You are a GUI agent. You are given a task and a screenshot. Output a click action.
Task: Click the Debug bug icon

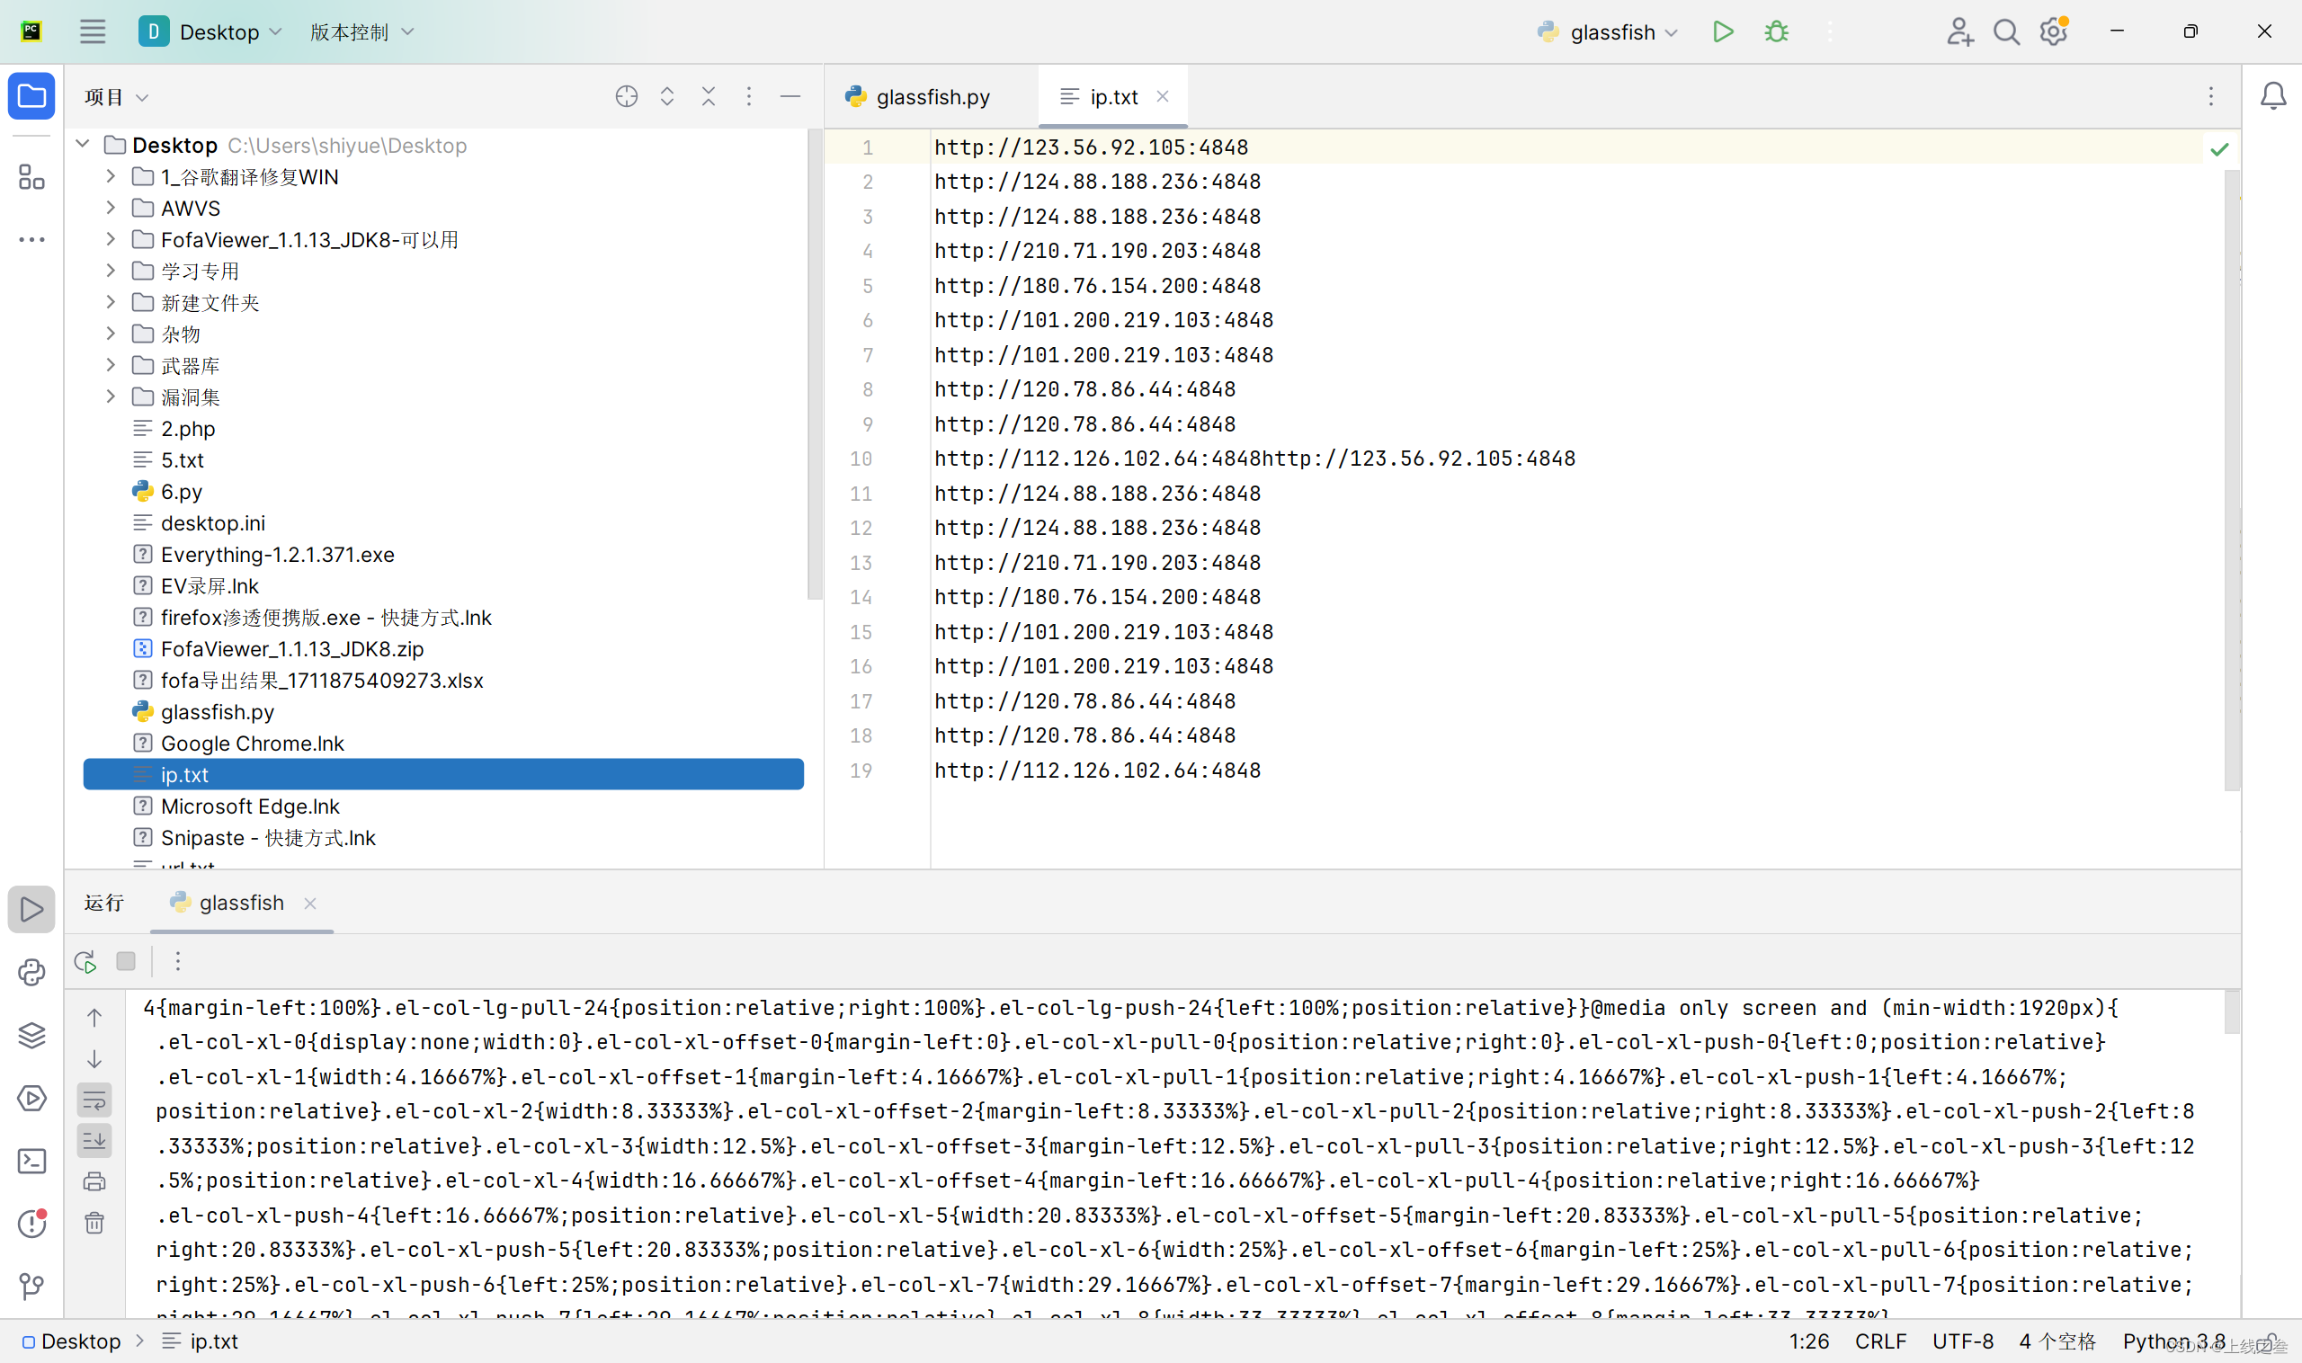[1776, 32]
